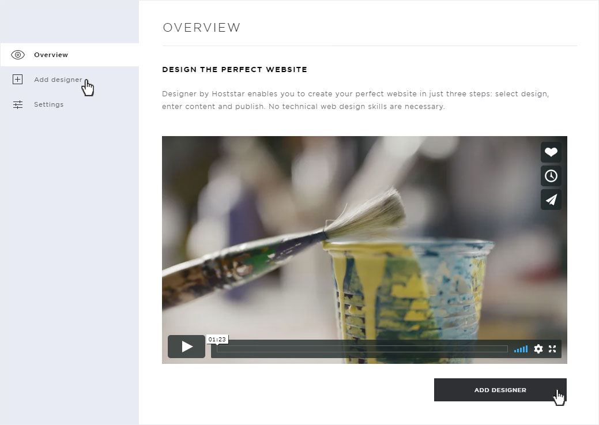The height and width of the screenshot is (425, 599).
Task: Click the OVERVIEW page heading
Action: [x=202, y=28]
